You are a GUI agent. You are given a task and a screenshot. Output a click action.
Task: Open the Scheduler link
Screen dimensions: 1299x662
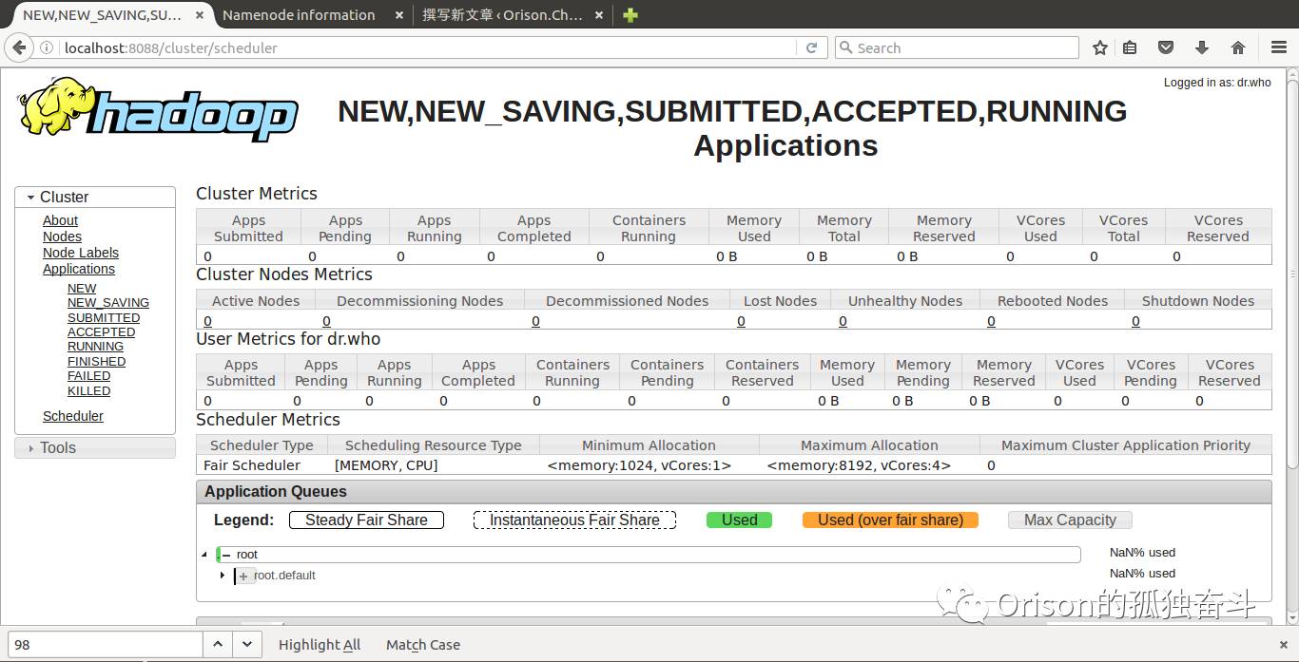(x=73, y=416)
